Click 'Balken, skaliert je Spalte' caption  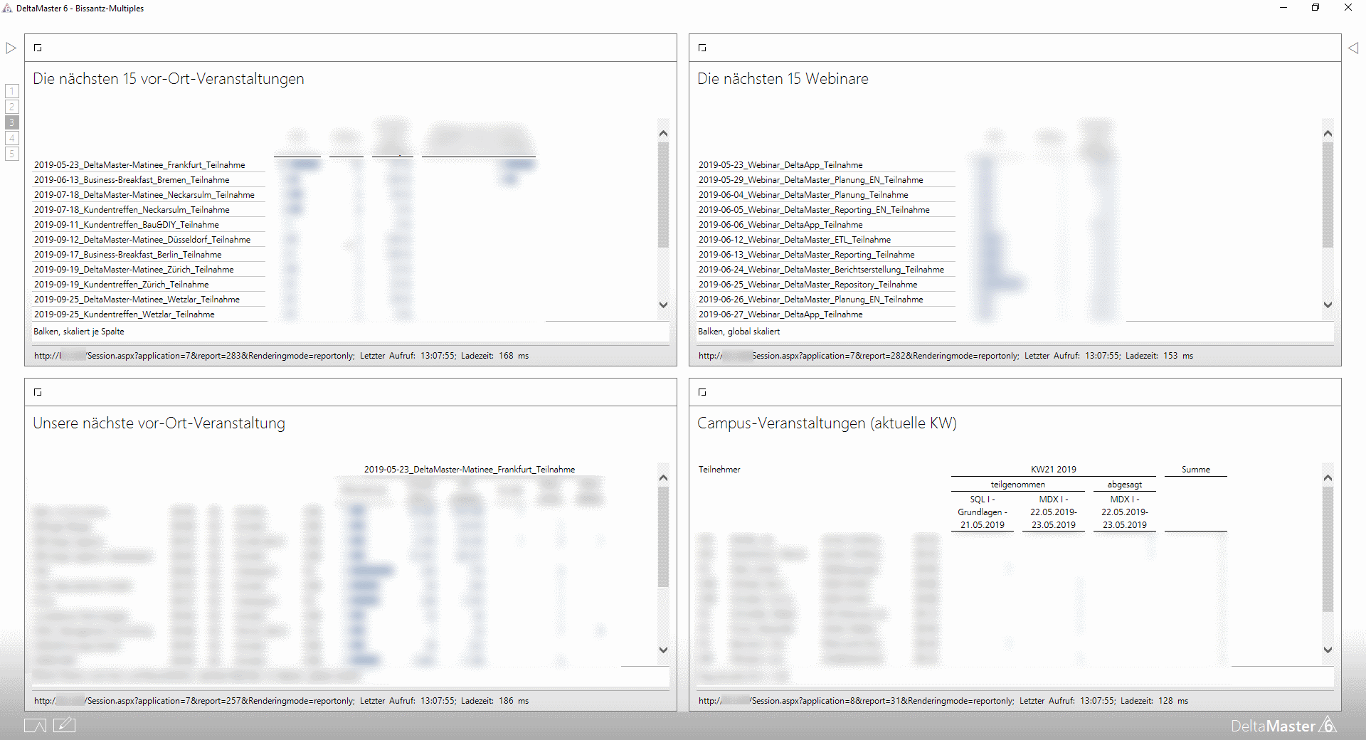[79, 332]
